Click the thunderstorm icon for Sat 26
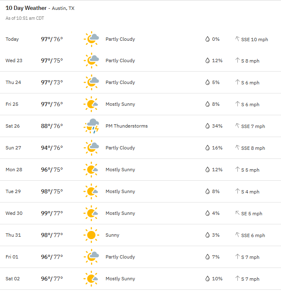 (x=91, y=126)
